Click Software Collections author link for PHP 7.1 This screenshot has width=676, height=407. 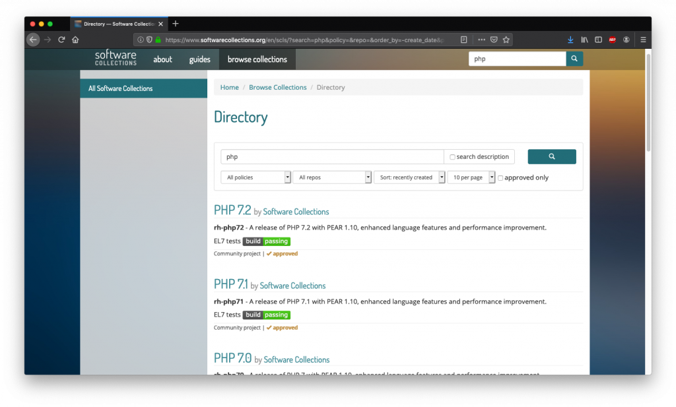(x=292, y=286)
